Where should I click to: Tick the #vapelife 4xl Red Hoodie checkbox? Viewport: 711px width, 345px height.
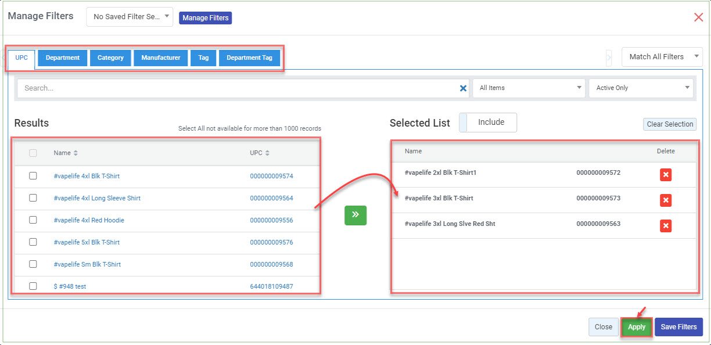pos(33,220)
